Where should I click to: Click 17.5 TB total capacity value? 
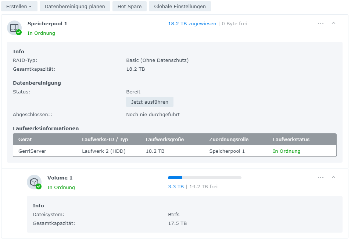click(177, 223)
